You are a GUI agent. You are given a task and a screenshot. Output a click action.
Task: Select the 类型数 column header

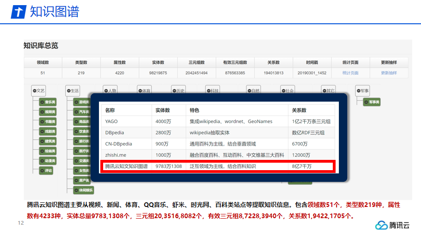point(81,62)
